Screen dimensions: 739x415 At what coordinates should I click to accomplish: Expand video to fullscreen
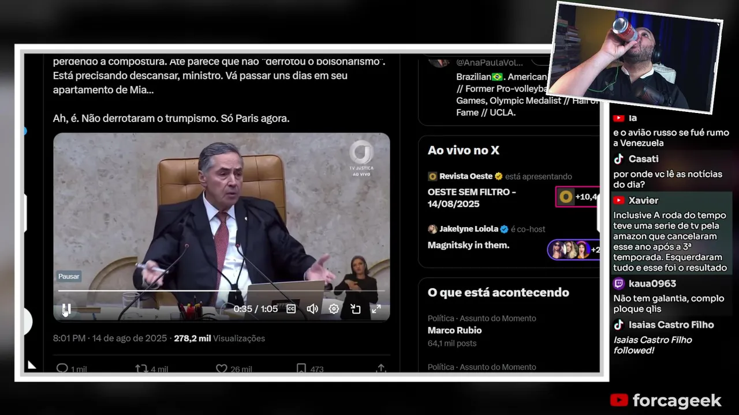pos(376,309)
